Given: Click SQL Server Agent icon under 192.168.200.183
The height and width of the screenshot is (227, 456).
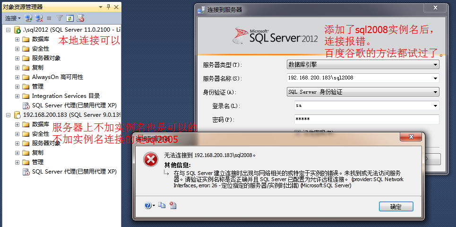Looking at the screenshot, I should pos(26,172).
